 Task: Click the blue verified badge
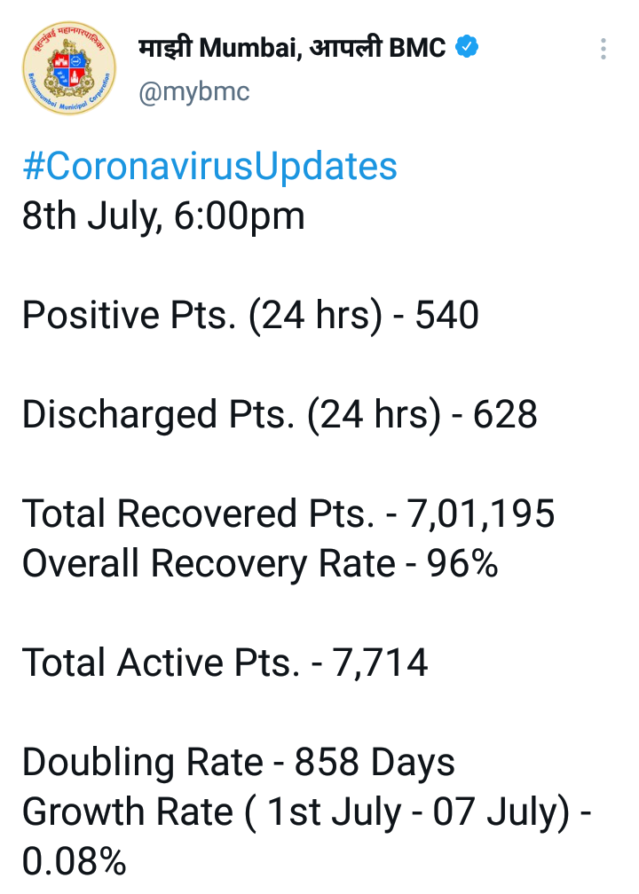pos(468,47)
